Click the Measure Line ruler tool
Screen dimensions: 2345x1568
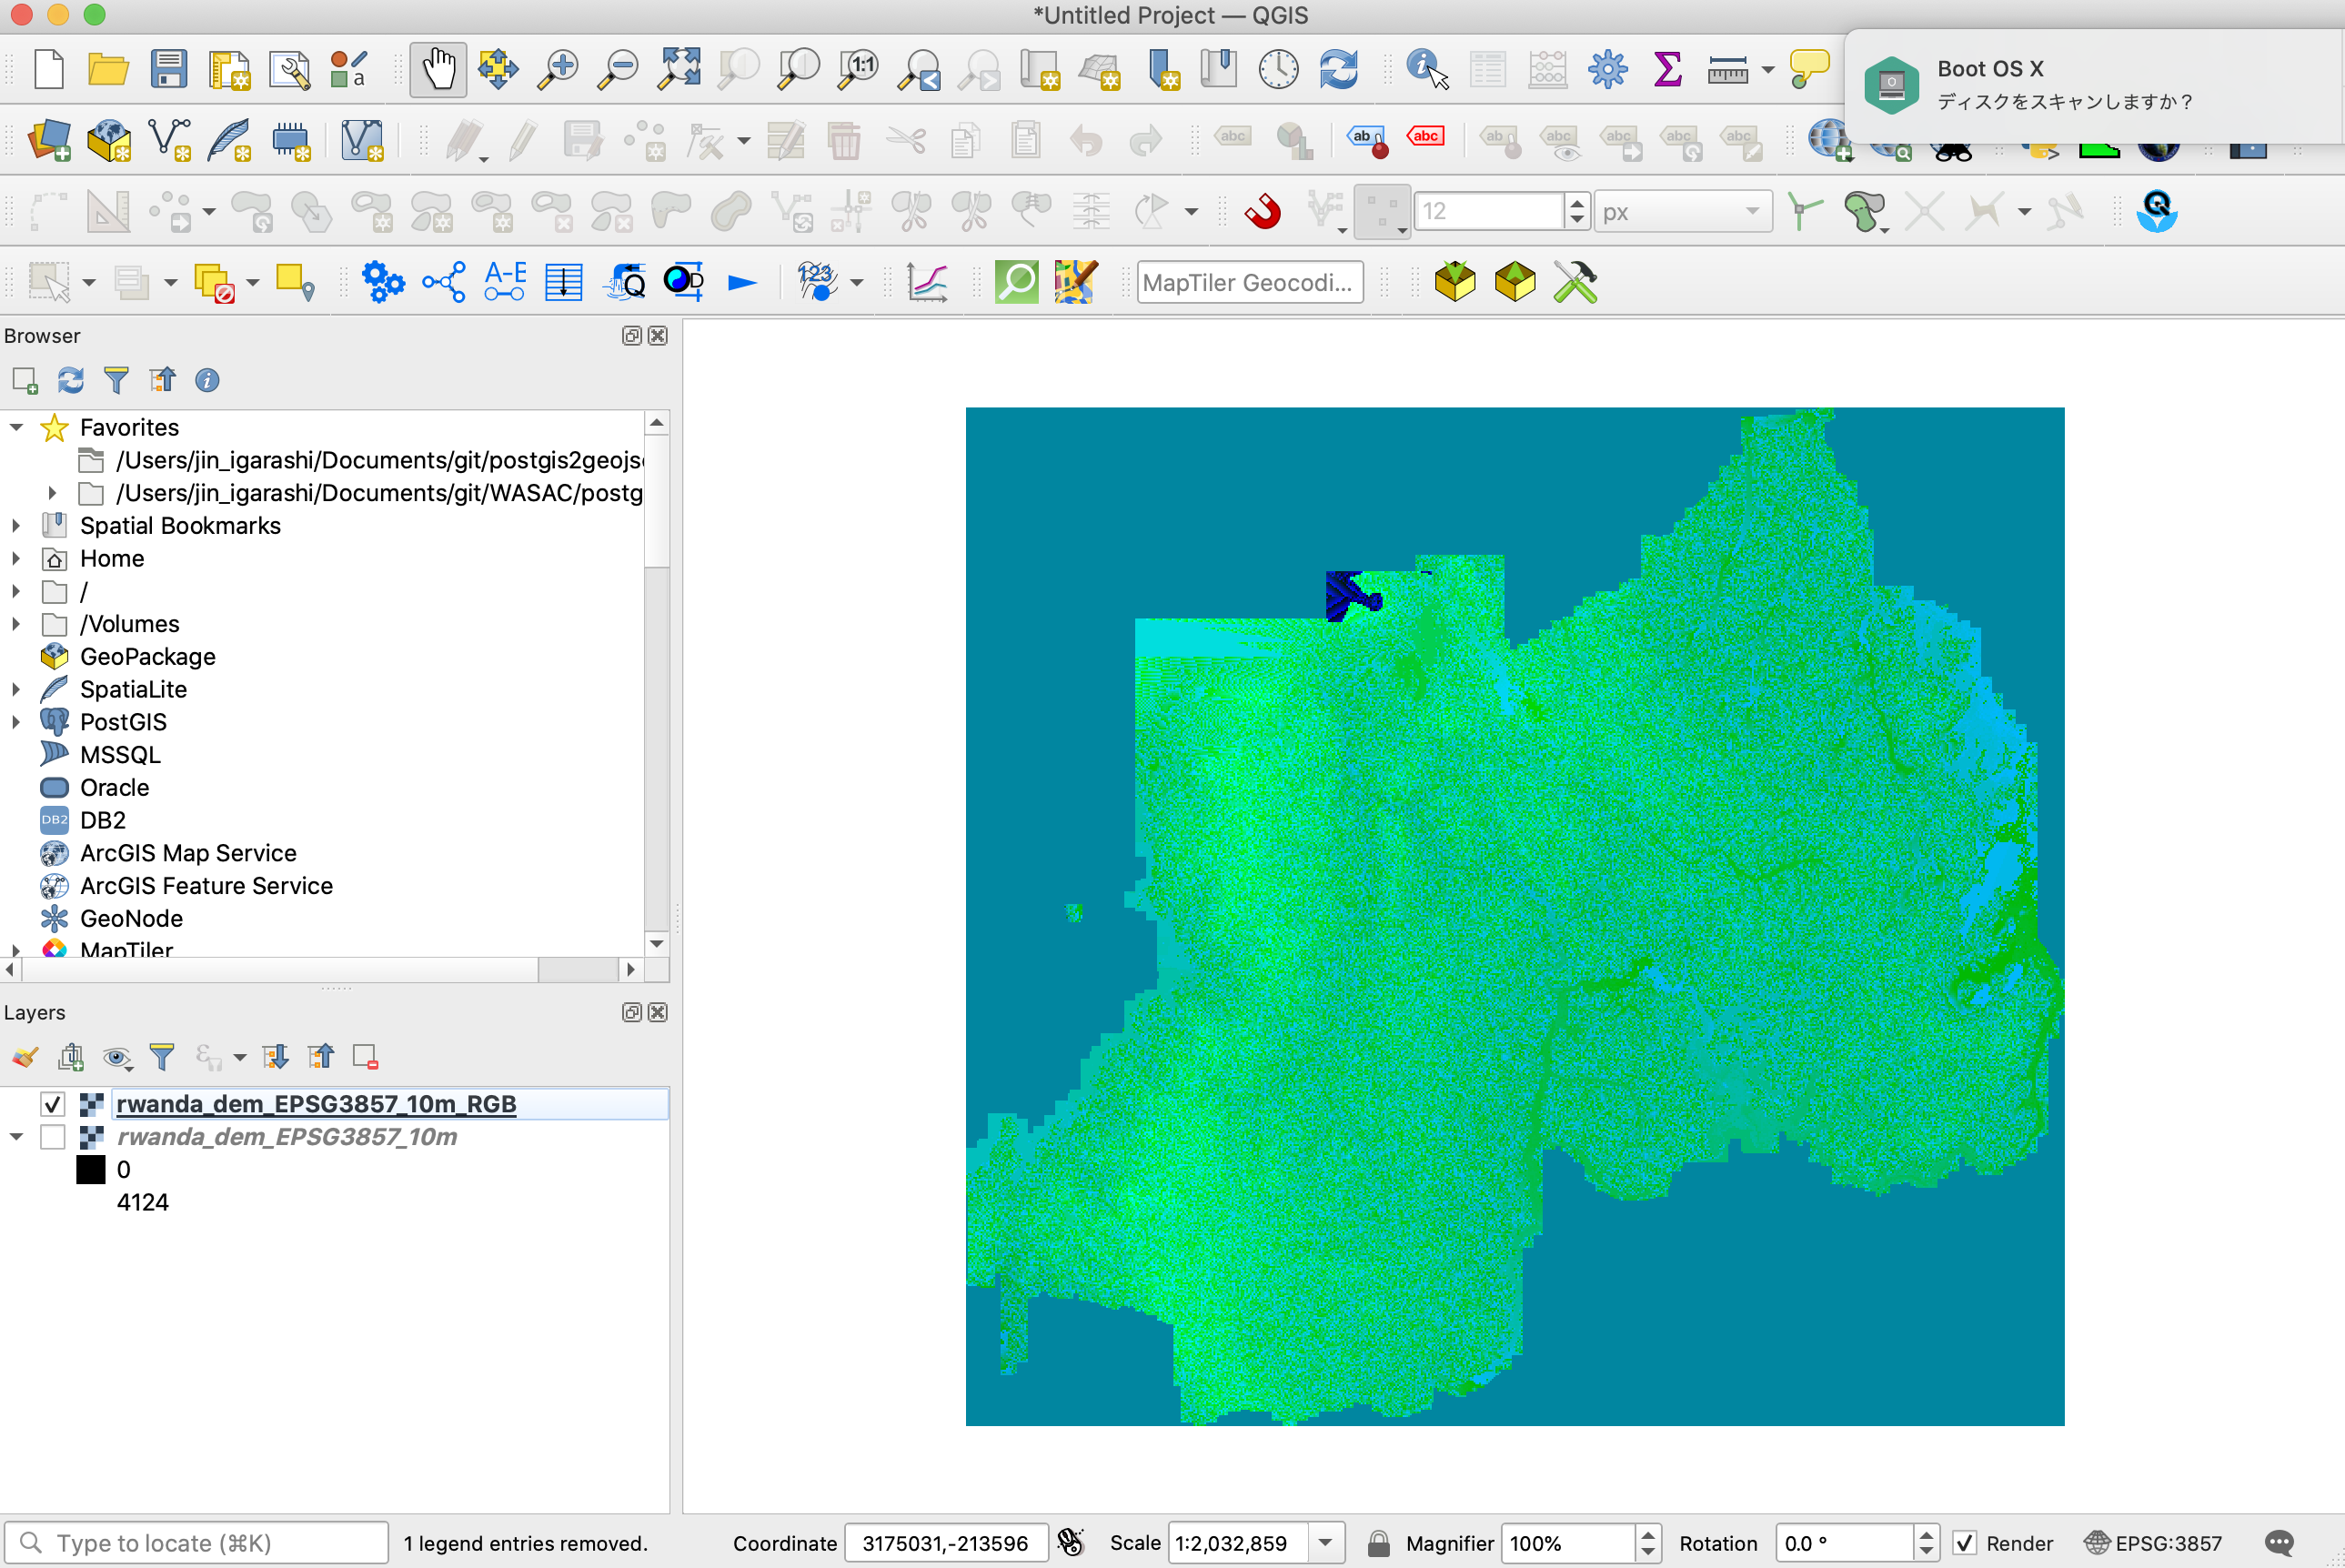pos(1728,69)
